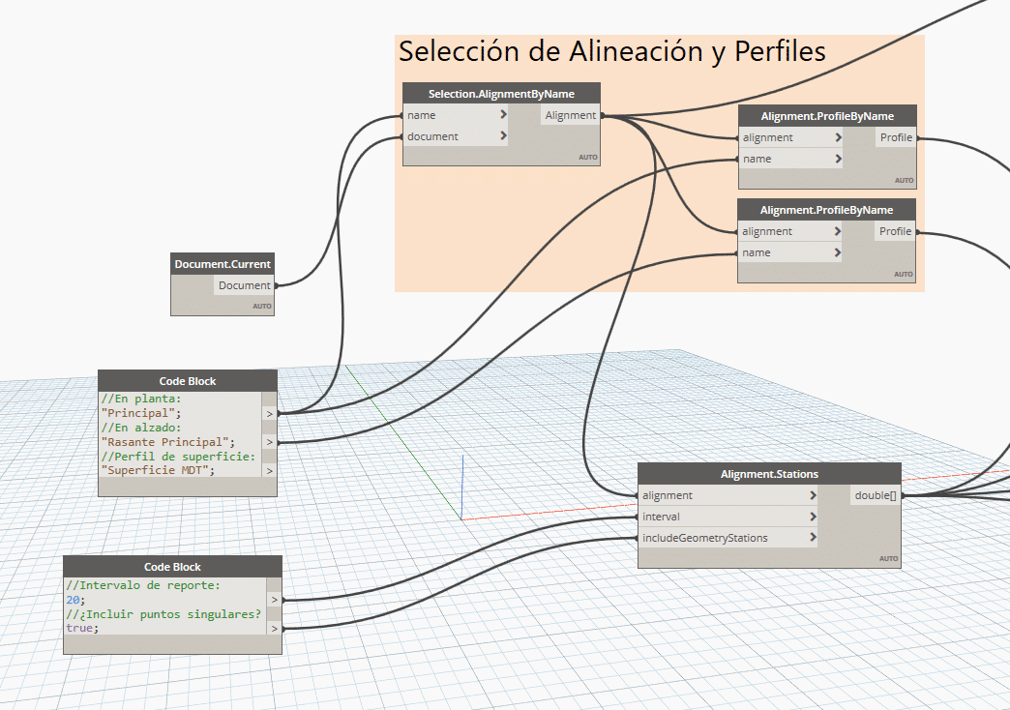Click the output arrow for "Superficie MDT" line
The width and height of the screenshot is (1010, 710).
[x=270, y=470]
